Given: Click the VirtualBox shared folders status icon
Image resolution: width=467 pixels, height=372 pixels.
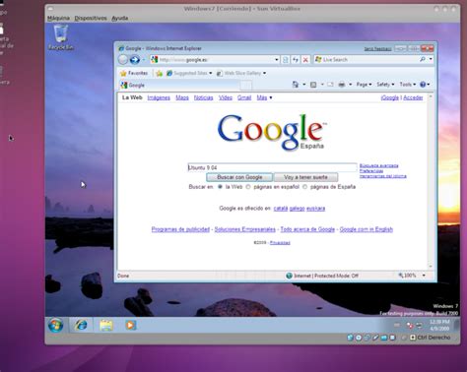Looking at the screenshot, I should 383,338.
